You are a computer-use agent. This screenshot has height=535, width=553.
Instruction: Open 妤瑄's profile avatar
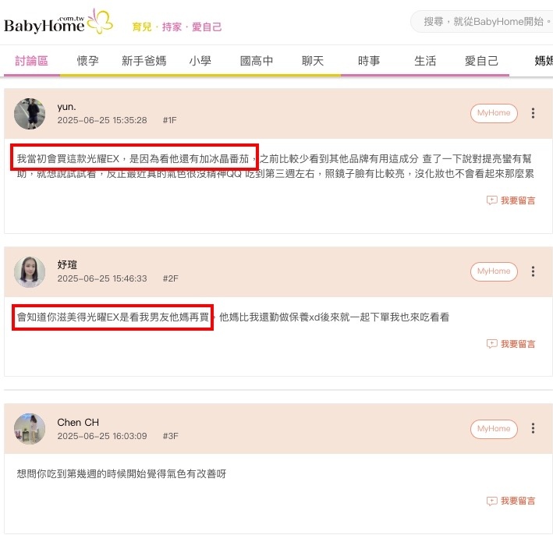[x=30, y=272]
